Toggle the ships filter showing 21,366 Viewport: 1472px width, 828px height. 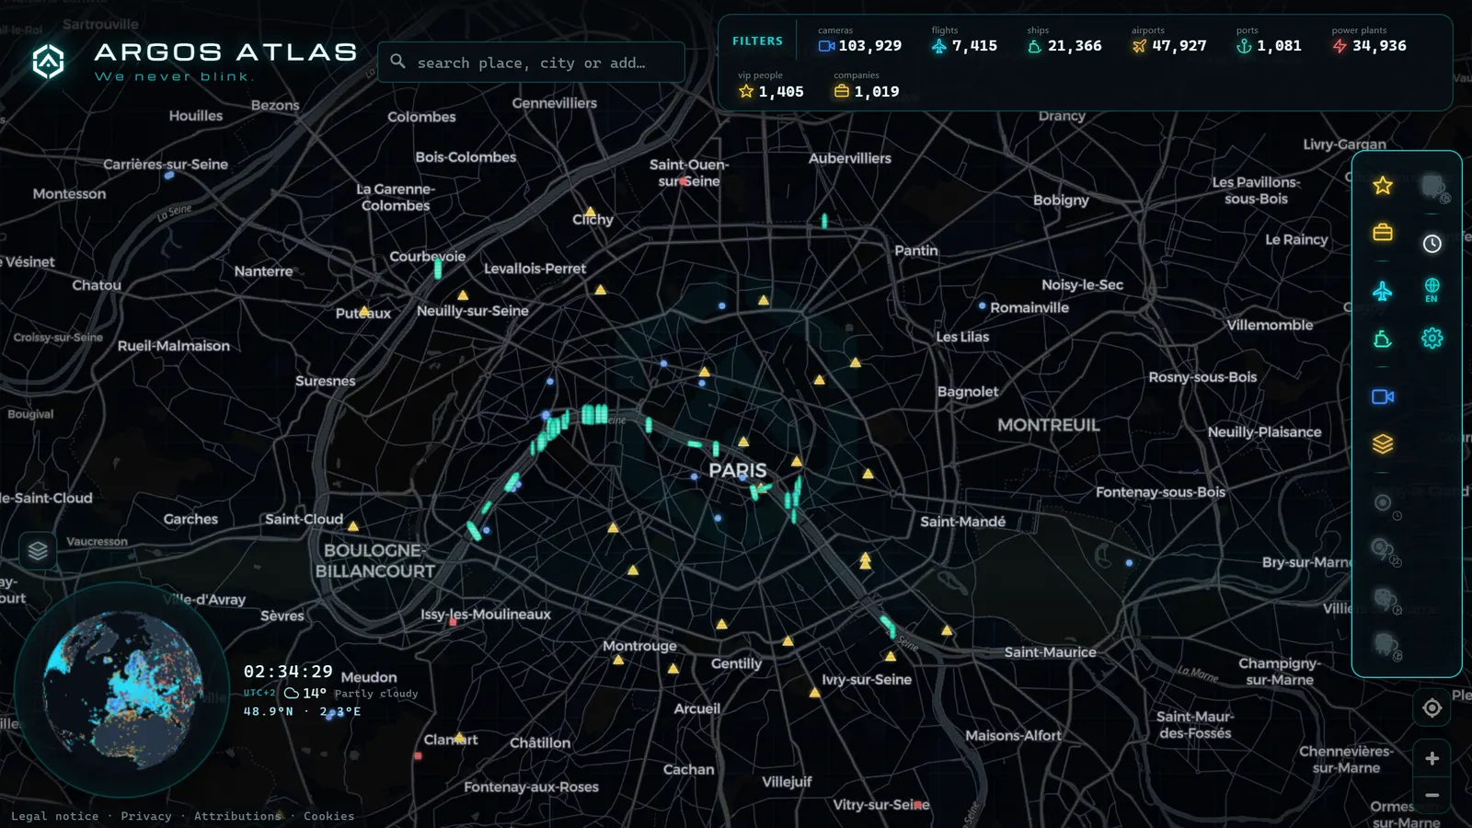click(x=1064, y=40)
